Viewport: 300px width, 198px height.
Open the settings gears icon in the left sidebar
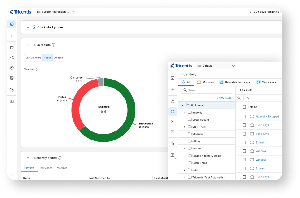click(x=12, y=90)
